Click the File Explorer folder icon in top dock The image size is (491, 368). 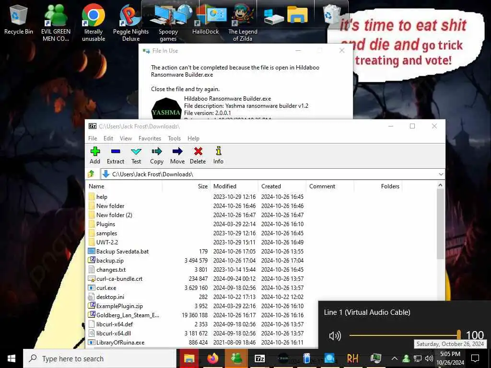[297, 15]
